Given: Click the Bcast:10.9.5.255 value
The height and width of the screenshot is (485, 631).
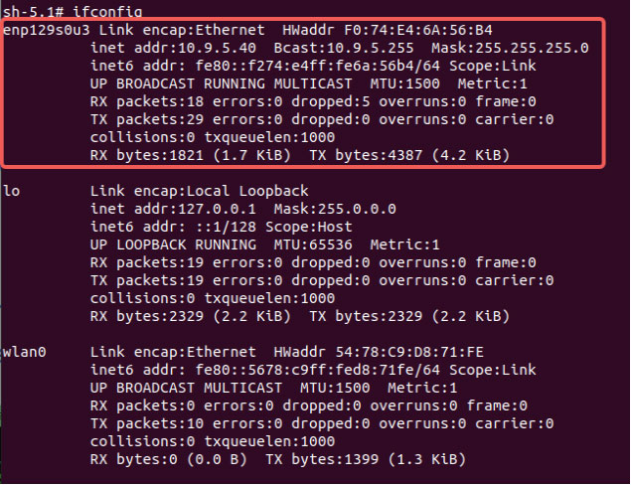Looking at the screenshot, I should click(x=344, y=48).
